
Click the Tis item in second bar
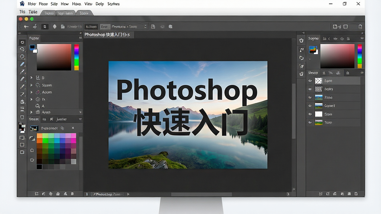coord(22,12)
